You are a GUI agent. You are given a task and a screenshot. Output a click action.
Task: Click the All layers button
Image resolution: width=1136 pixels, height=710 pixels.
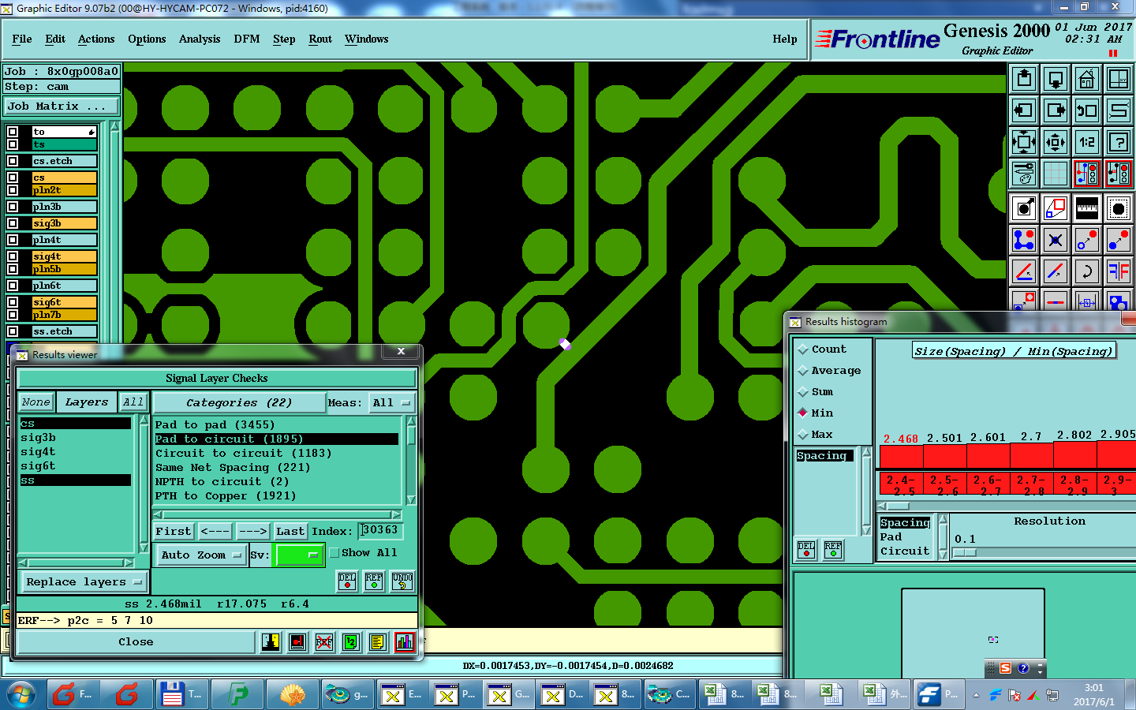133,402
